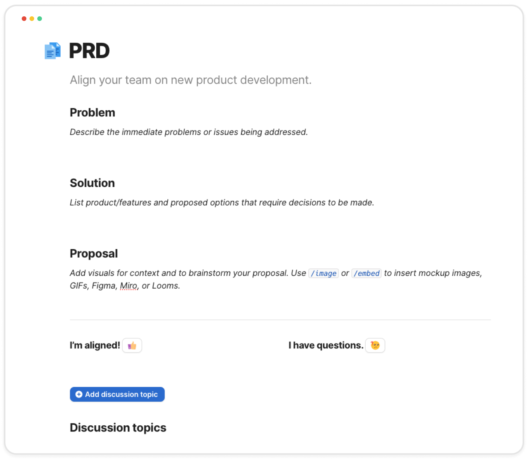Click the plus icon in Add discussion topic
528x461 pixels.
point(79,394)
